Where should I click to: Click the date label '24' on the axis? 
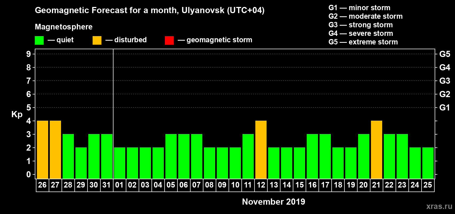[x=415, y=185]
